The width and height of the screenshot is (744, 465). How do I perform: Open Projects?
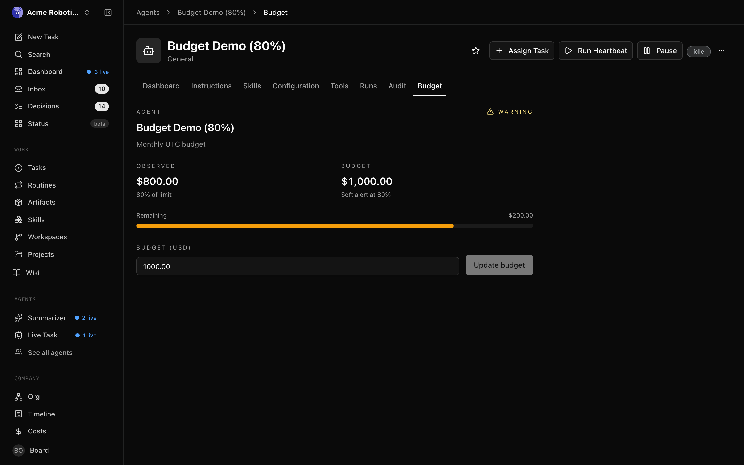[x=61, y=254]
